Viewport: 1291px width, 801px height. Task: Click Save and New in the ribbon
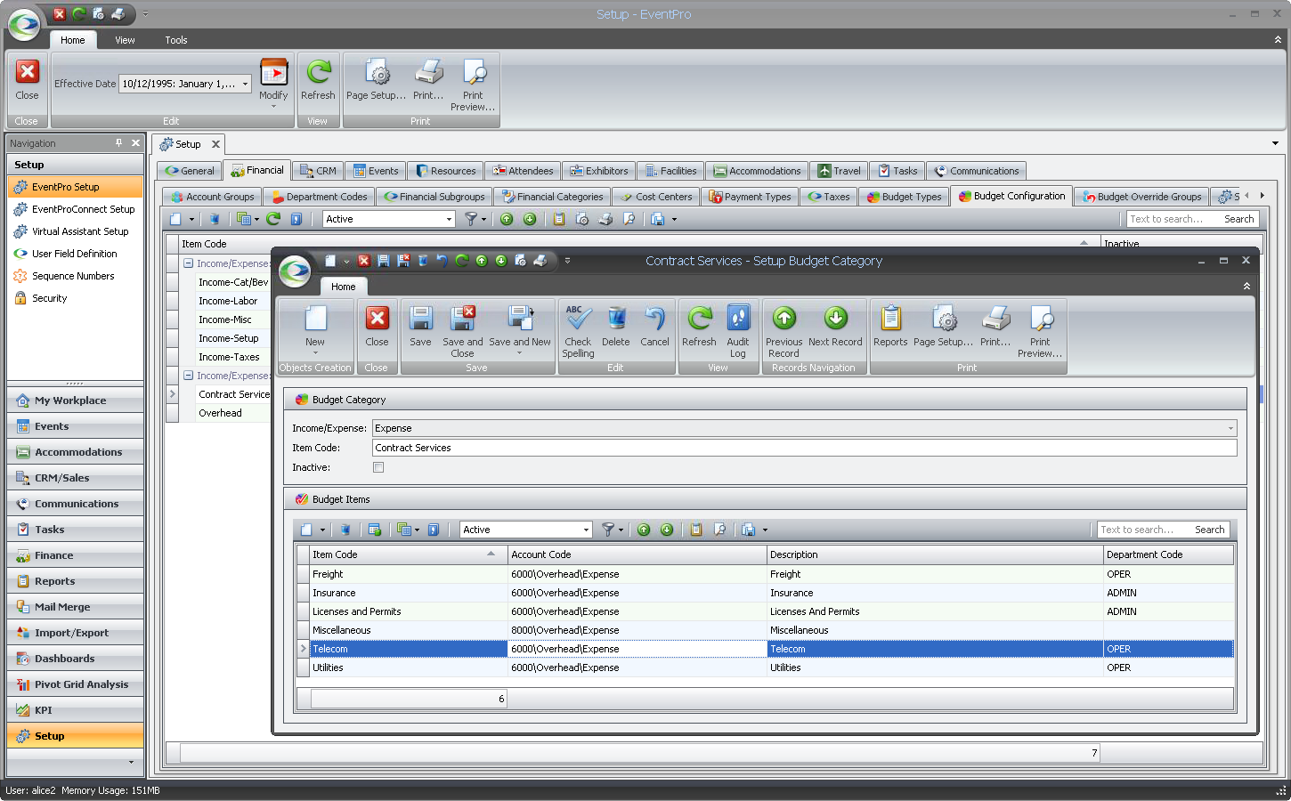(520, 329)
